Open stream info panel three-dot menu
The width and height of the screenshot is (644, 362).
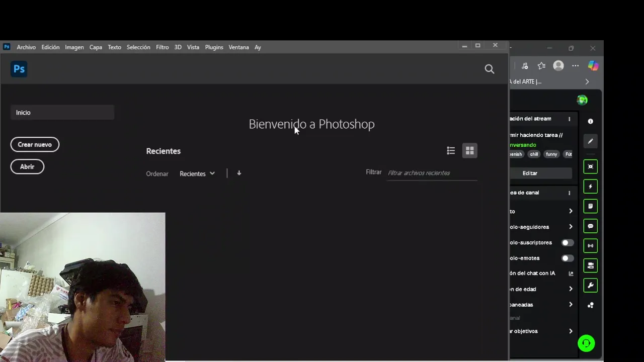click(569, 119)
